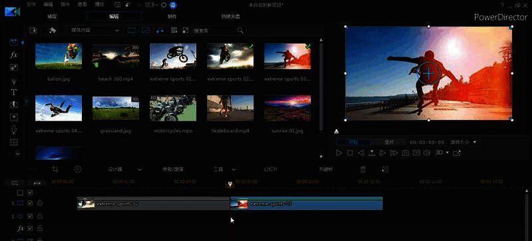Filter library by image icon

(146, 30)
